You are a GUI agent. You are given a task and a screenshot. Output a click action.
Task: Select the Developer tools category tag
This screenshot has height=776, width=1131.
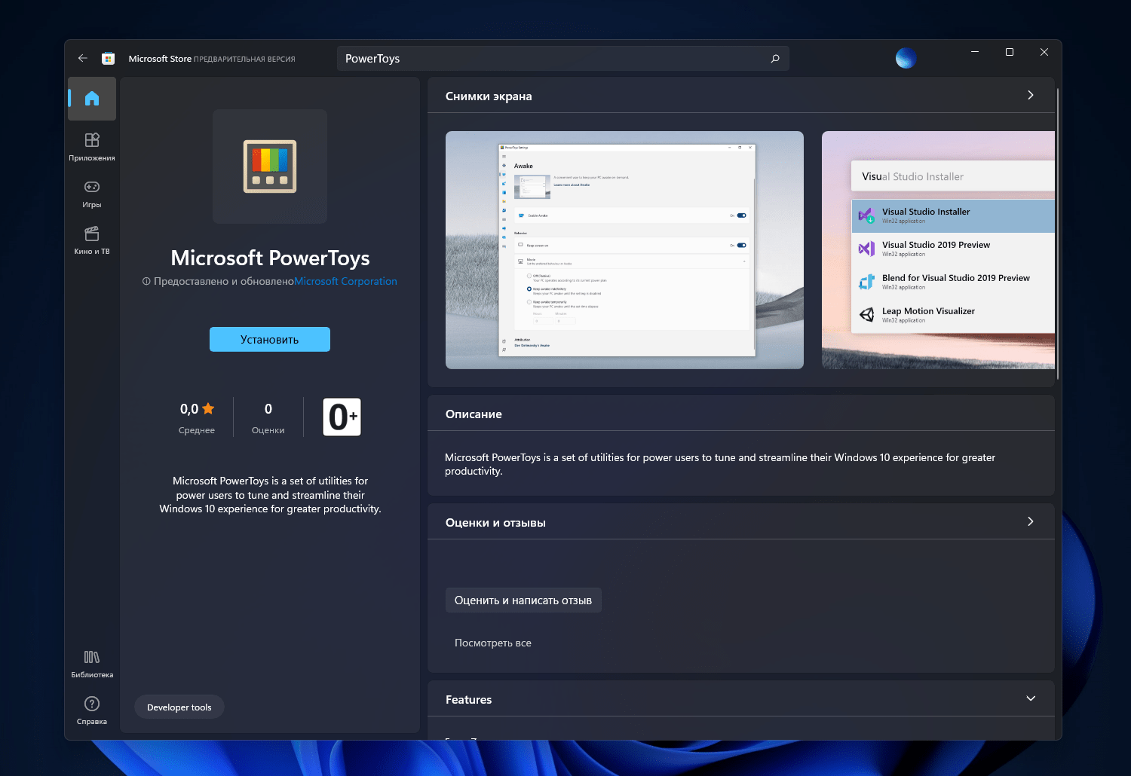pos(179,707)
